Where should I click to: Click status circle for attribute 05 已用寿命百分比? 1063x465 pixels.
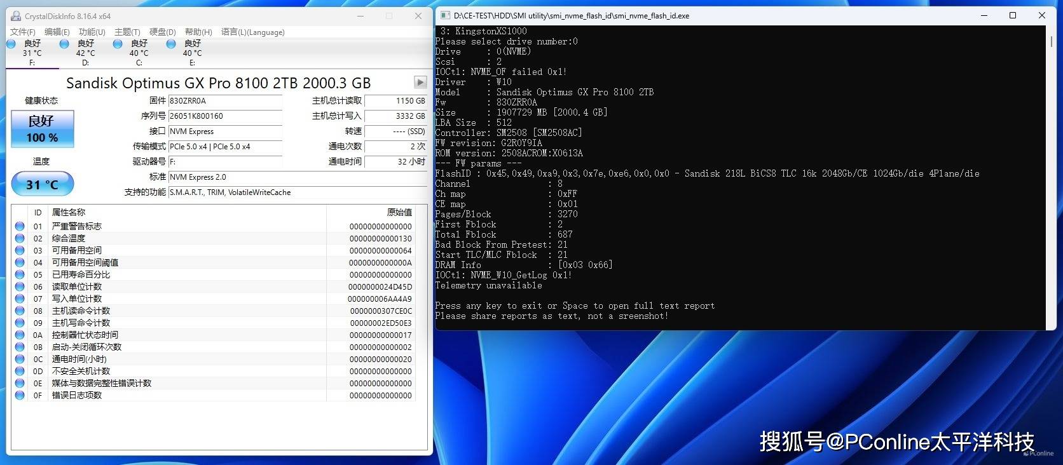(20, 274)
